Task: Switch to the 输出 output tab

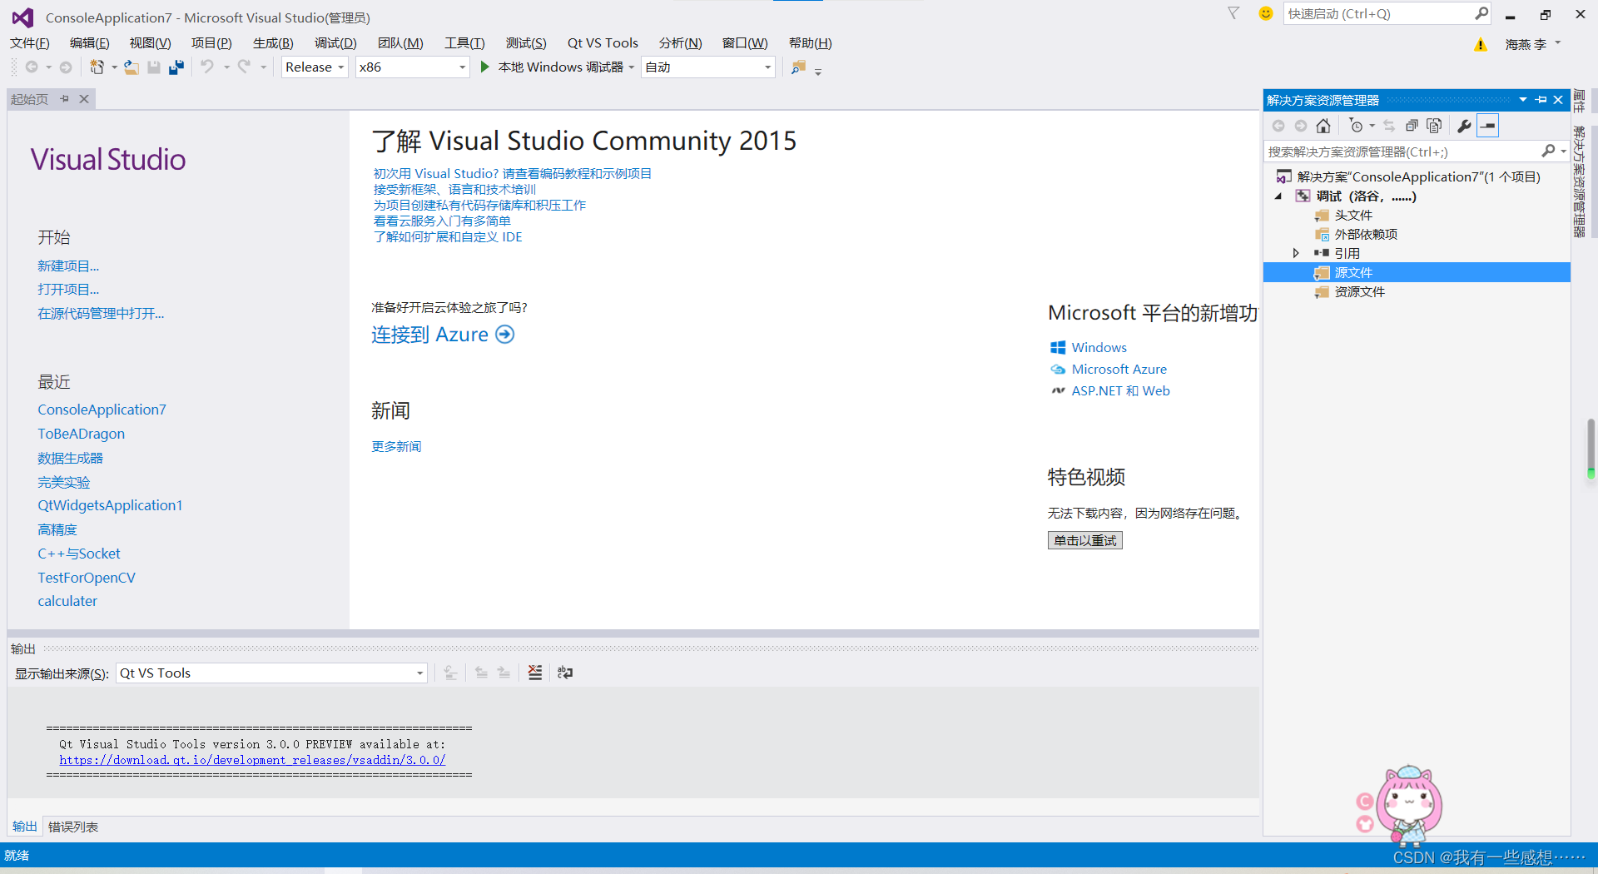Action: pos(25,827)
